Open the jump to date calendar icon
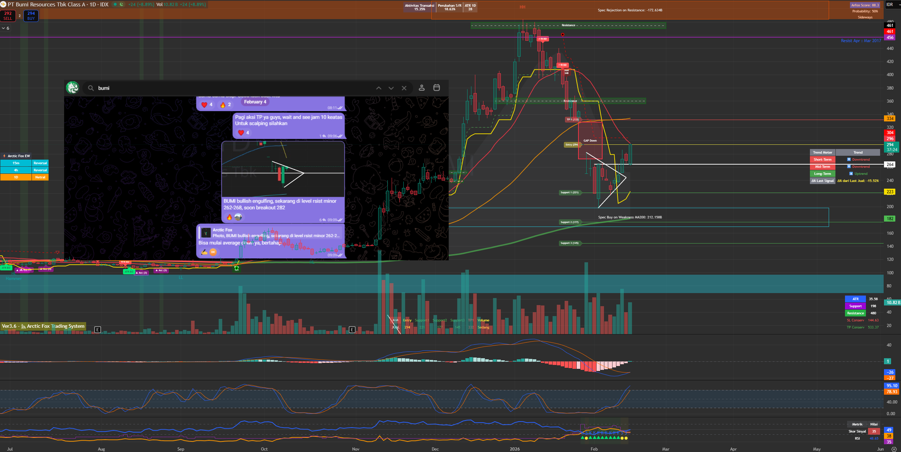The height and width of the screenshot is (452, 901). point(437,88)
